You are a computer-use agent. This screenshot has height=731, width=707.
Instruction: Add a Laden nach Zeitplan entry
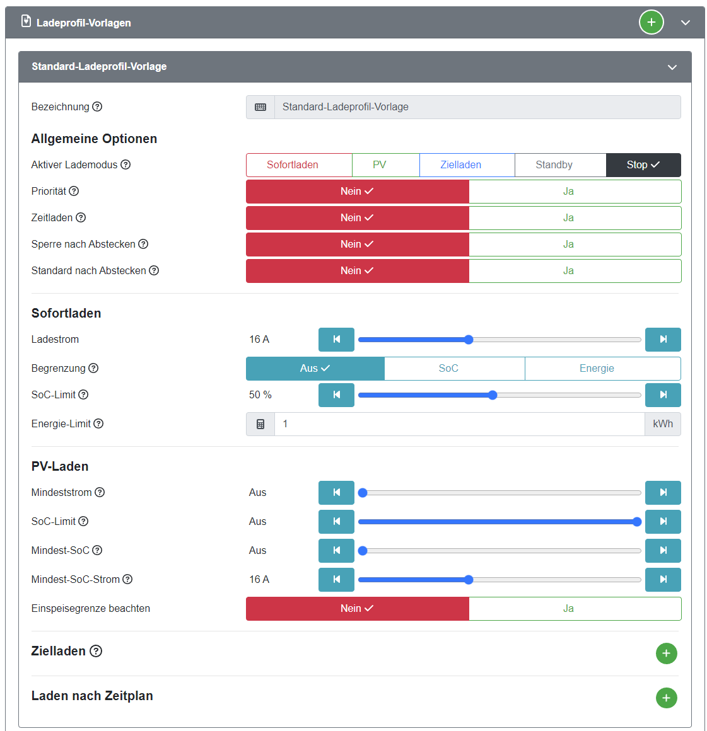point(666,698)
